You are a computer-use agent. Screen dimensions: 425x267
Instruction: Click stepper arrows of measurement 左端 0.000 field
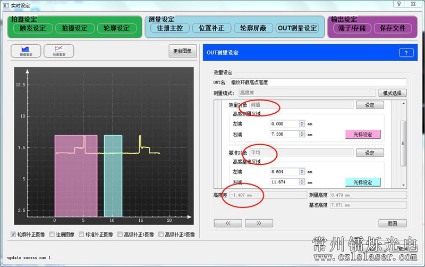(302, 124)
